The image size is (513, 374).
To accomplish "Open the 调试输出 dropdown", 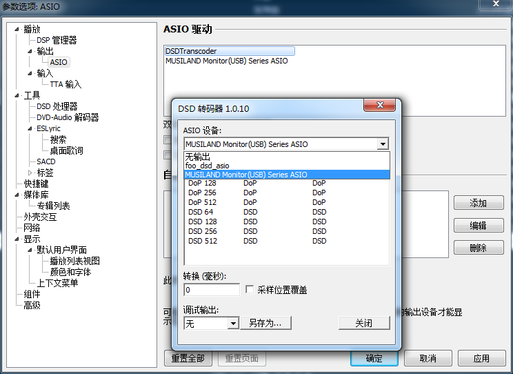I will click(233, 323).
